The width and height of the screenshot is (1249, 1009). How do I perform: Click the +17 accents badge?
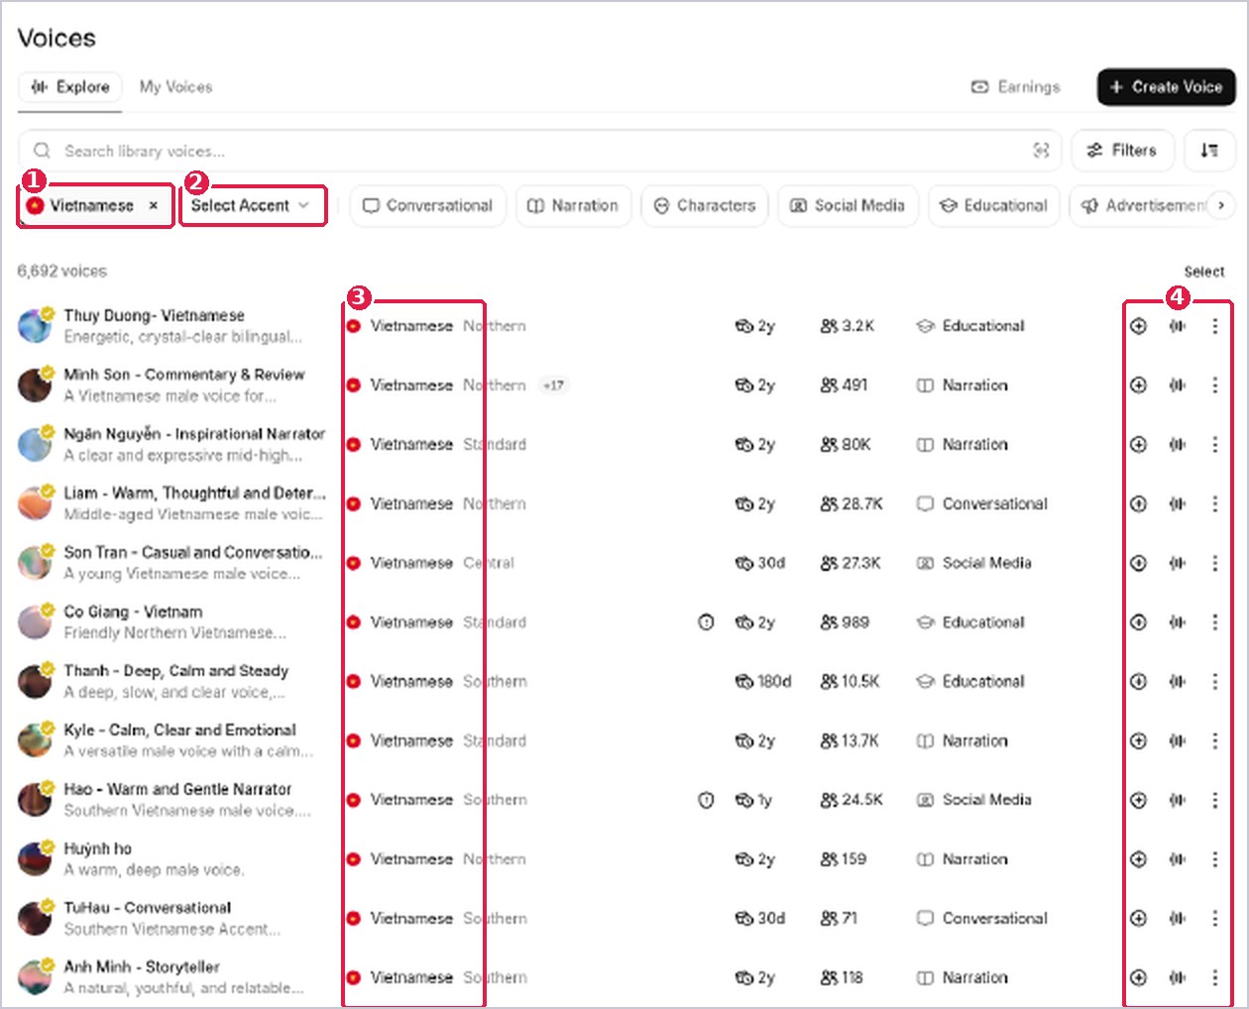553,386
